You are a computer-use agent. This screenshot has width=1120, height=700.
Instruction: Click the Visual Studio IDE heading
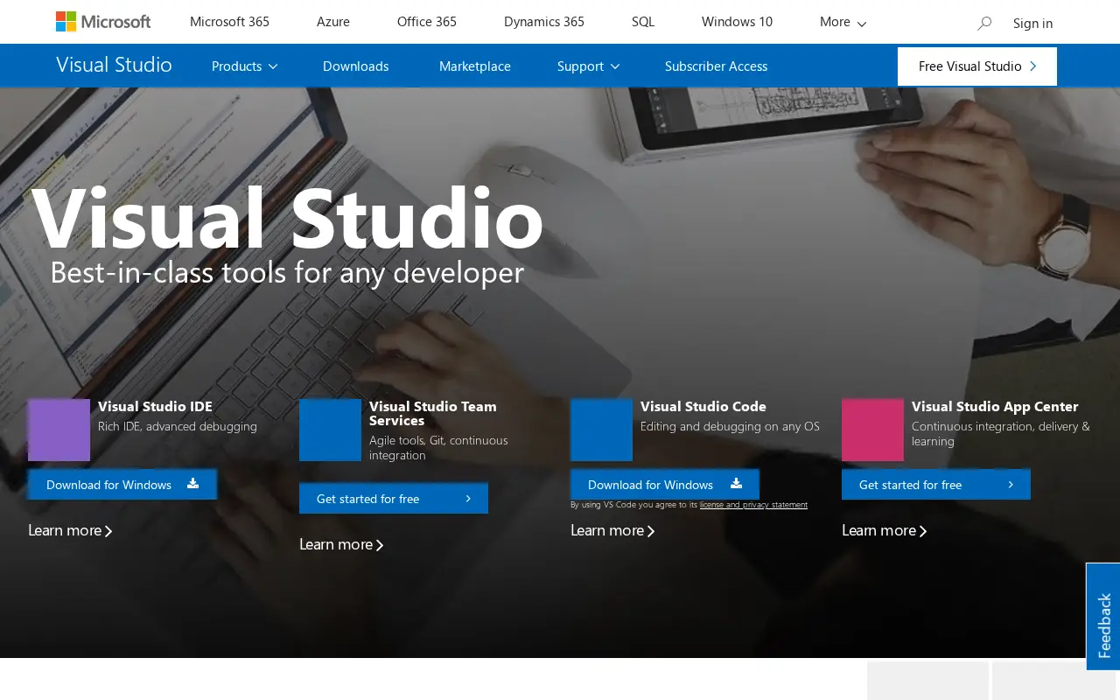coord(155,407)
